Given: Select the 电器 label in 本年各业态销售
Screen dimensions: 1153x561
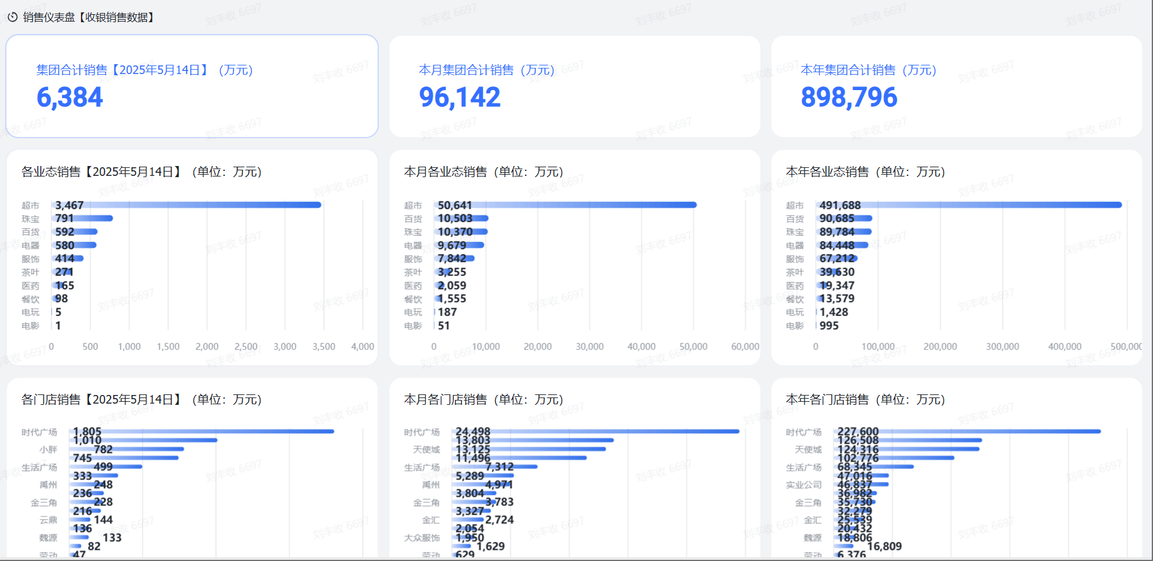Looking at the screenshot, I should click(x=795, y=246).
